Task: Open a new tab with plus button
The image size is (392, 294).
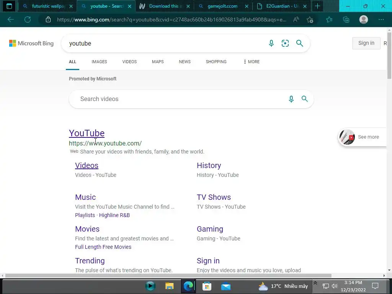Action: pyautogui.click(x=317, y=6)
